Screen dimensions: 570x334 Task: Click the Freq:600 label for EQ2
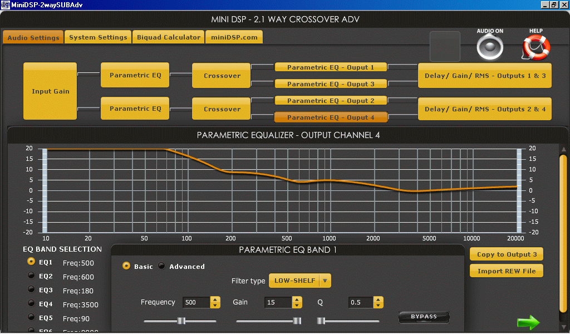pos(78,277)
